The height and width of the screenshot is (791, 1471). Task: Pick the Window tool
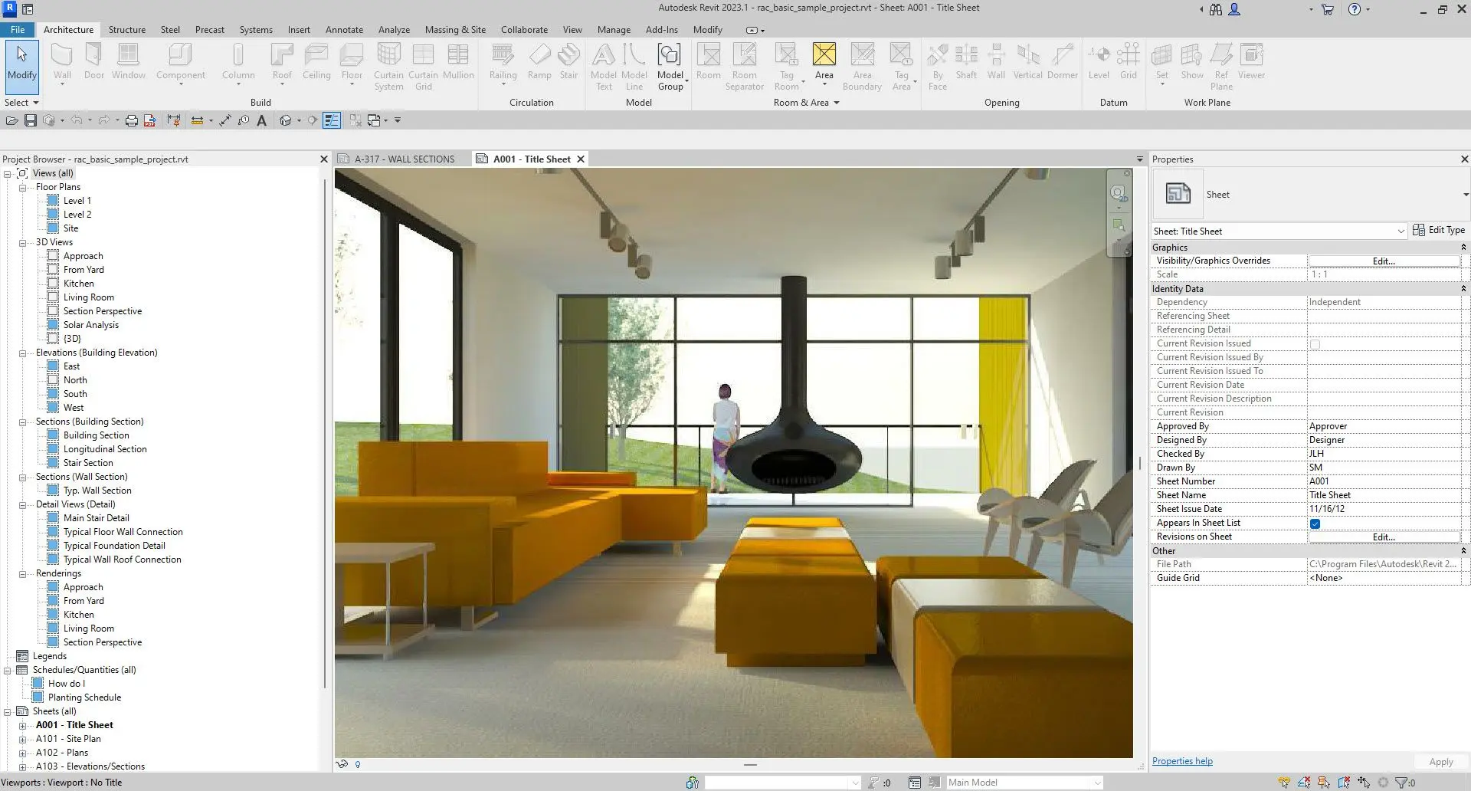coord(128,62)
